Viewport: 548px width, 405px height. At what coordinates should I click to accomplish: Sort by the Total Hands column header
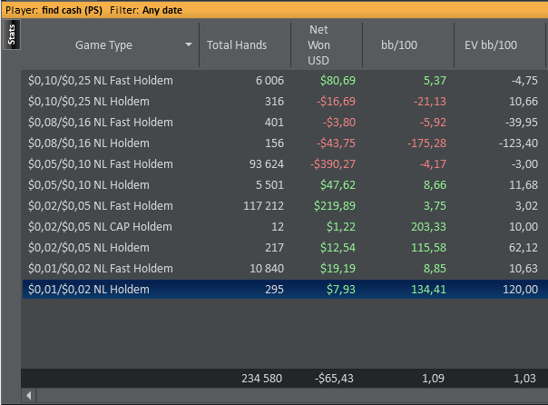(x=237, y=44)
